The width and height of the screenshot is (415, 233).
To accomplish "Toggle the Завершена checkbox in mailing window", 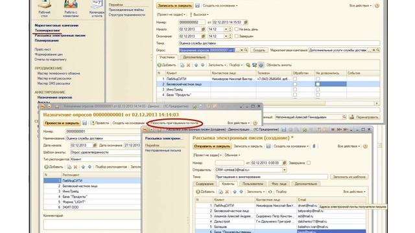I will (x=309, y=163).
